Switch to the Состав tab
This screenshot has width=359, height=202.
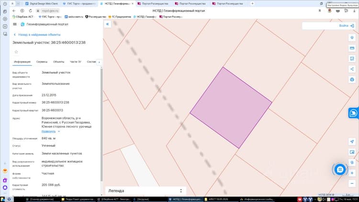(x=91, y=62)
